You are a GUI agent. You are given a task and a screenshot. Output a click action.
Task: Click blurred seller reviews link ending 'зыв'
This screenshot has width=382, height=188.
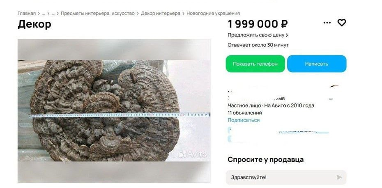click(256, 99)
